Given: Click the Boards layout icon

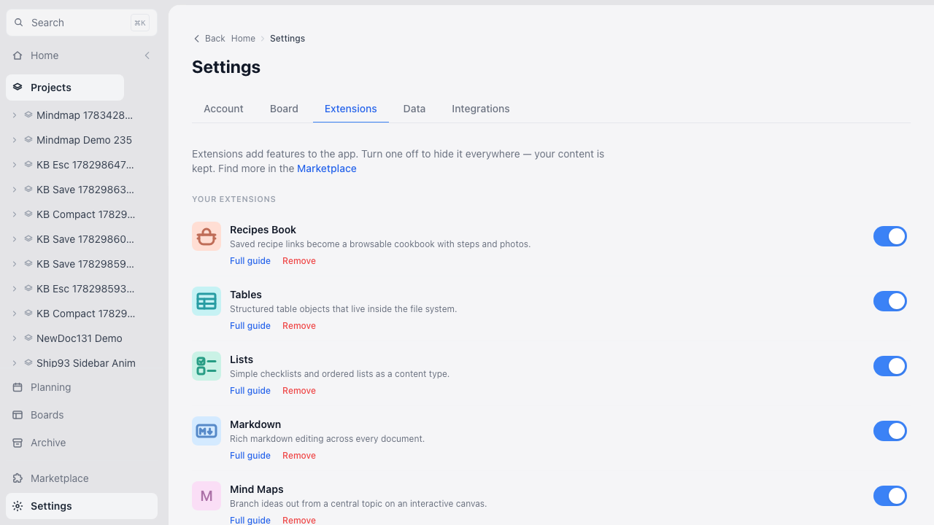Looking at the screenshot, I should pyautogui.click(x=18, y=415).
